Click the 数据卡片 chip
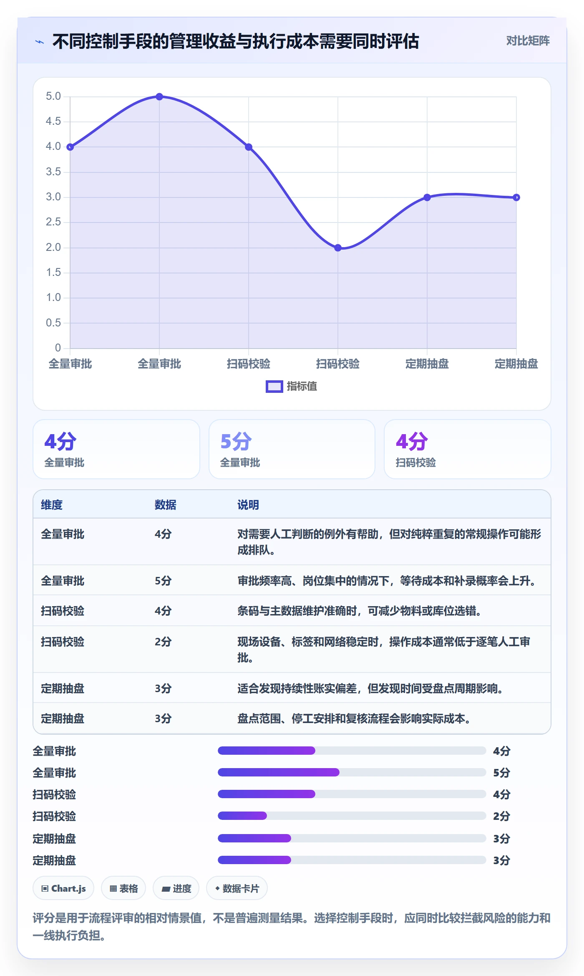584x976 pixels. [x=237, y=888]
